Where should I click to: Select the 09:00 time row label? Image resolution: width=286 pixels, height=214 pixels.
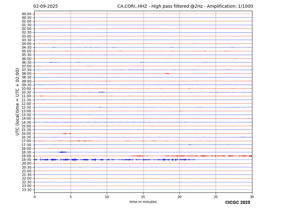point(27,81)
